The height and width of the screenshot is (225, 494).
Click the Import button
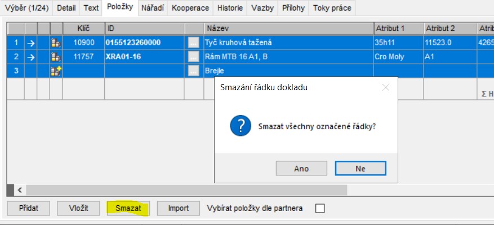(x=179, y=208)
